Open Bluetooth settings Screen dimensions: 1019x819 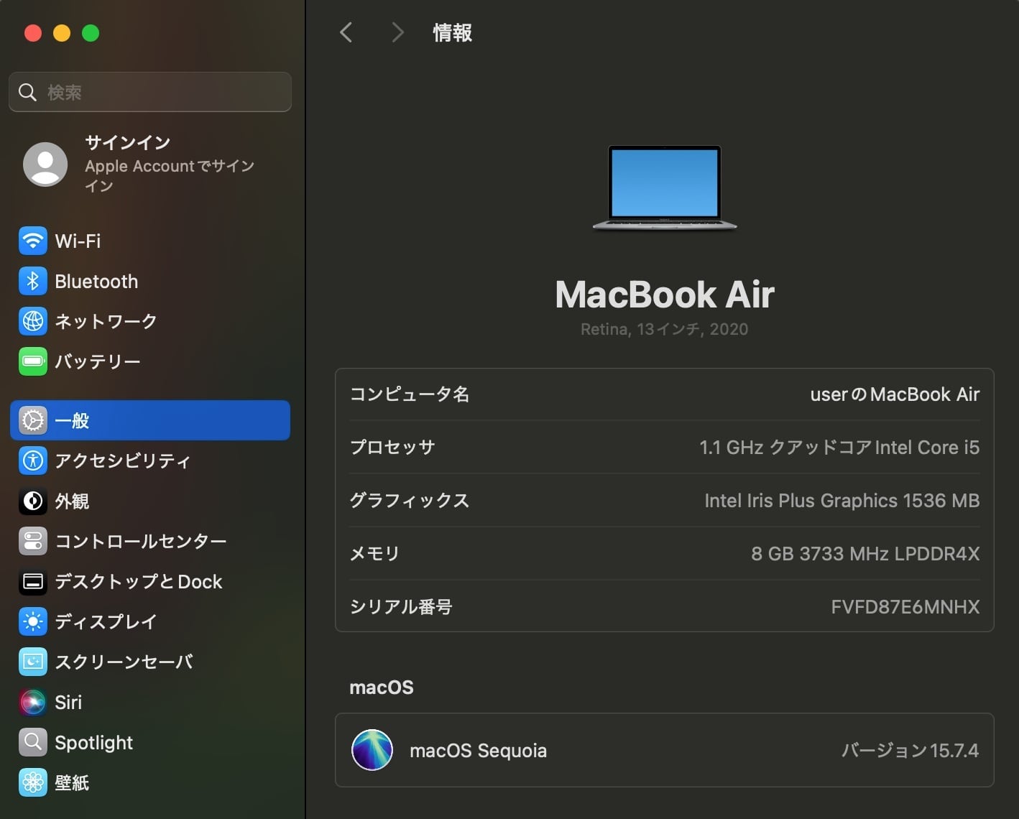coord(150,281)
